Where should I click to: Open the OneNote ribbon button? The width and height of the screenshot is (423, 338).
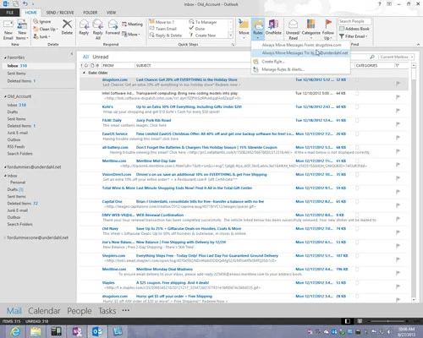[x=273, y=24]
